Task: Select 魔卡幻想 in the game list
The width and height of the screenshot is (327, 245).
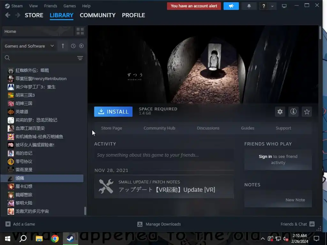Action: pos(42,186)
